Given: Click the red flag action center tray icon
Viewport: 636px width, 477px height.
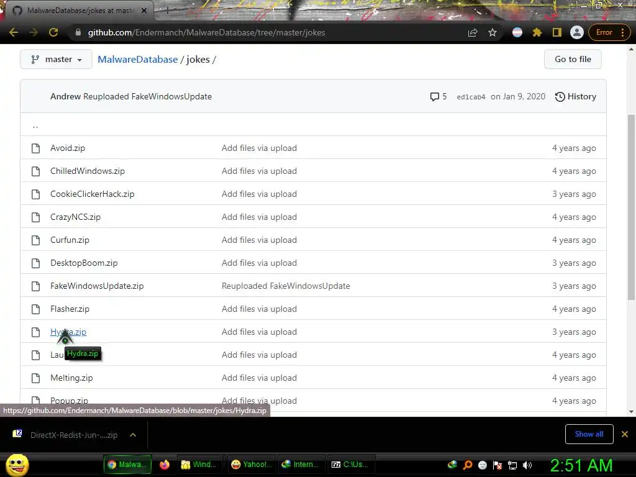Looking at the screenshot, I should coord(497,465).
